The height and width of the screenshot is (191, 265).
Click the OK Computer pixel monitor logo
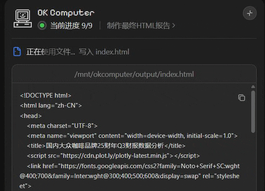tap(22, 19)
